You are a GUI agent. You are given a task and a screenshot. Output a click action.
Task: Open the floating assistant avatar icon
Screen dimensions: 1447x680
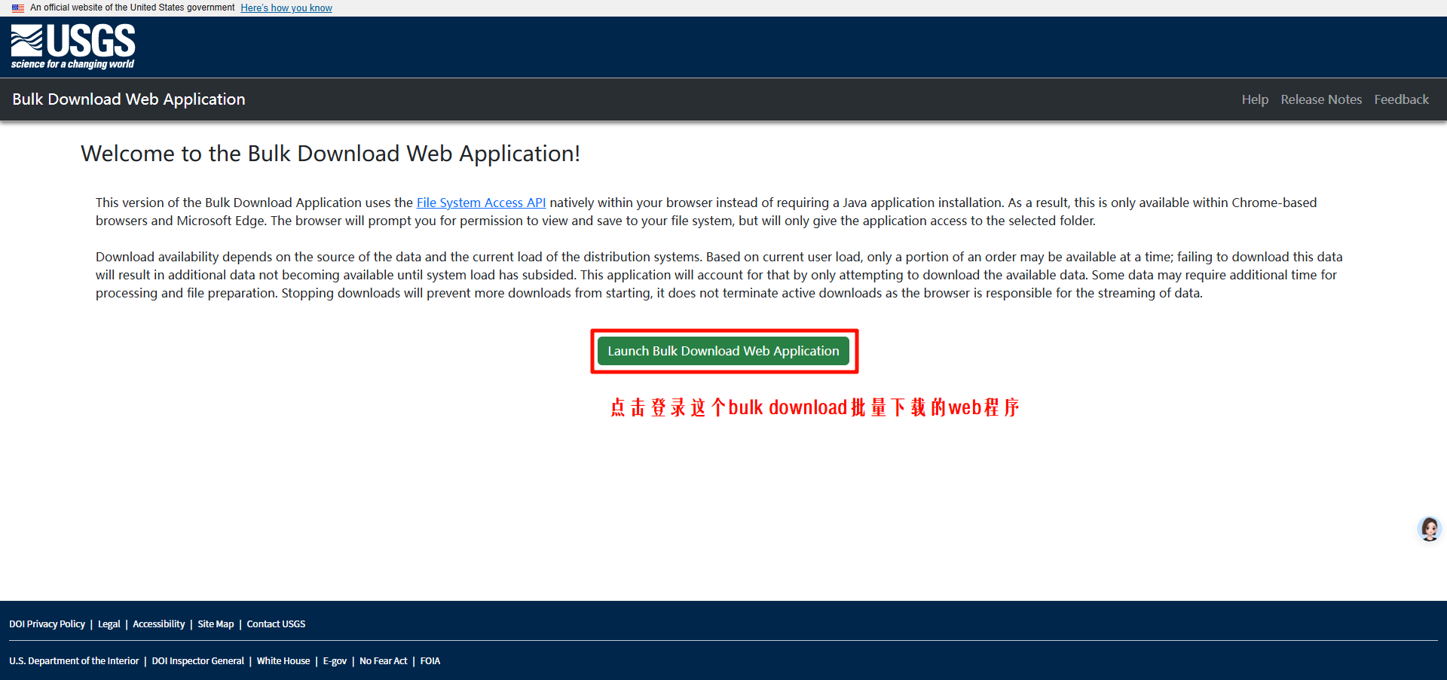tap(1429, 529)
